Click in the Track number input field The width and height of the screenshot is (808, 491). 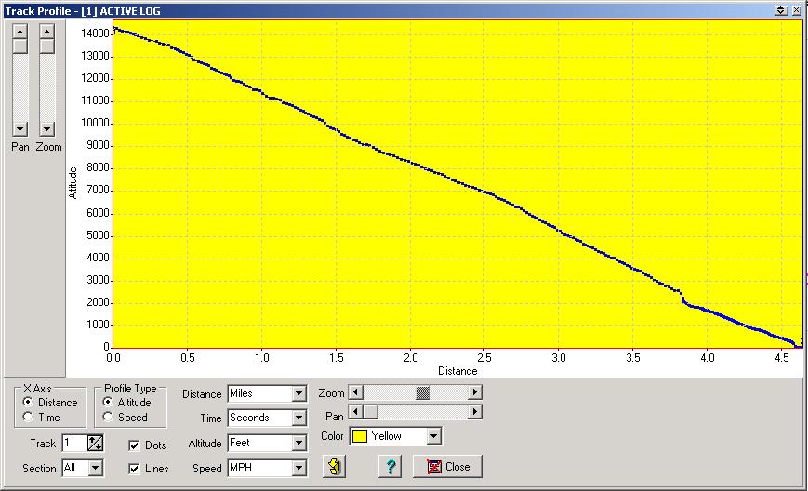tap(74, 444)
